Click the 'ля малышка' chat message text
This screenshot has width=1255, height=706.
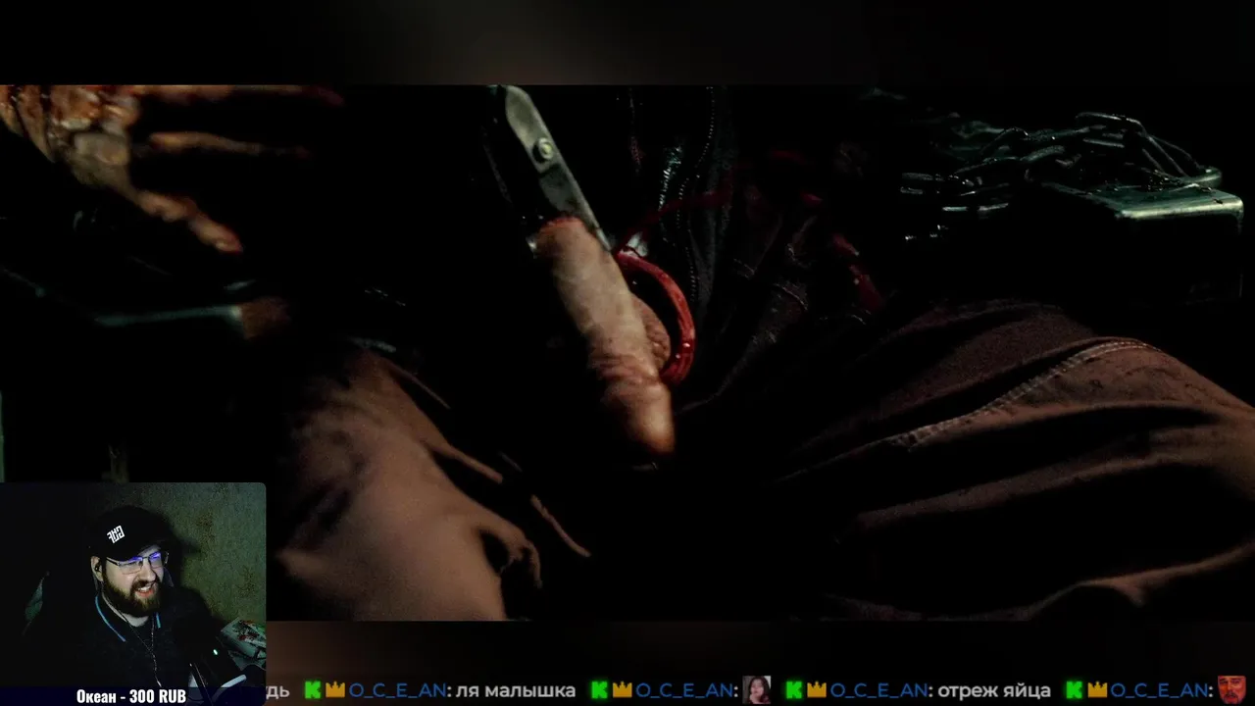(x=516, y=690)
